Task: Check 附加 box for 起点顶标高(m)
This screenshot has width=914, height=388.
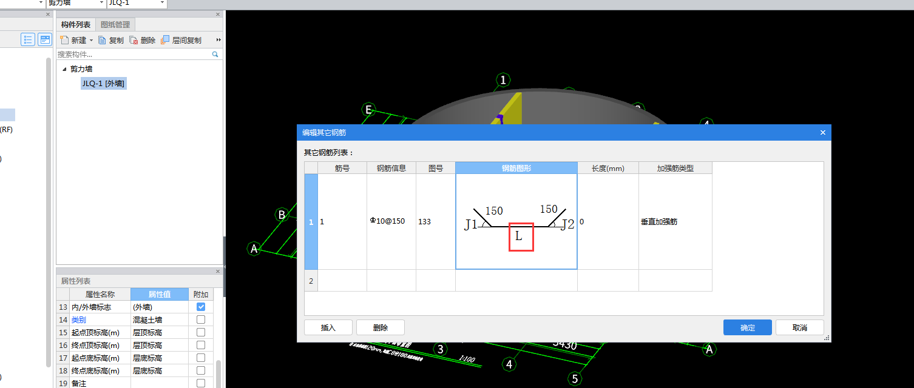Action: (x=201, y=332)
